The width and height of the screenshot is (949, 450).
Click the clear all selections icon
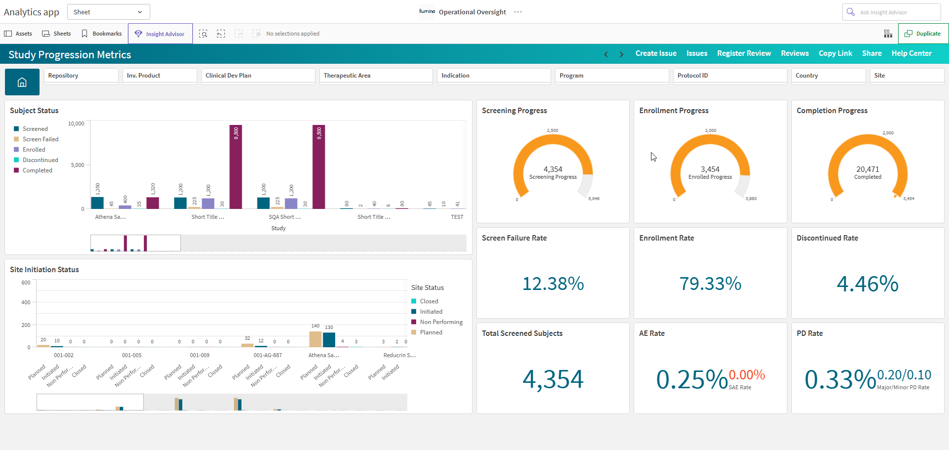pos(257,34)
